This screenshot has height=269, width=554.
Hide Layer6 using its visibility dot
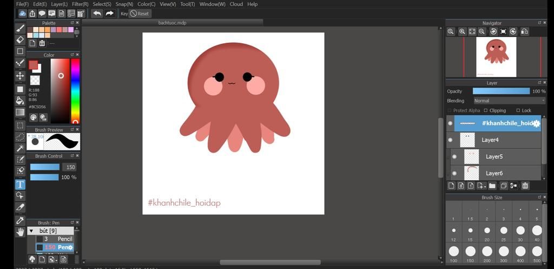[x=454, y=173]
